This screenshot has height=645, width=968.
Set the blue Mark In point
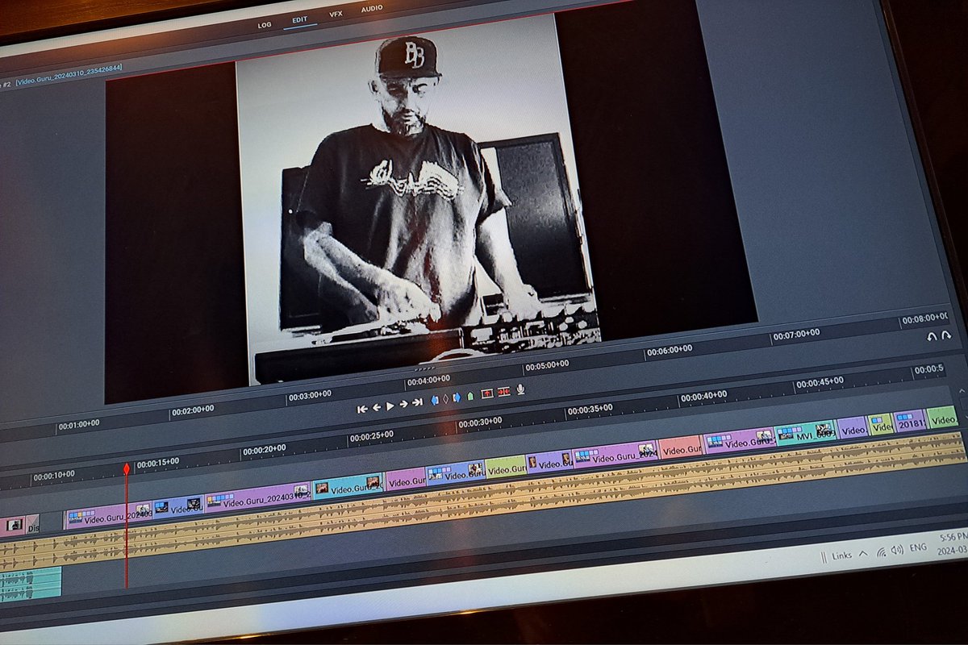435,400
